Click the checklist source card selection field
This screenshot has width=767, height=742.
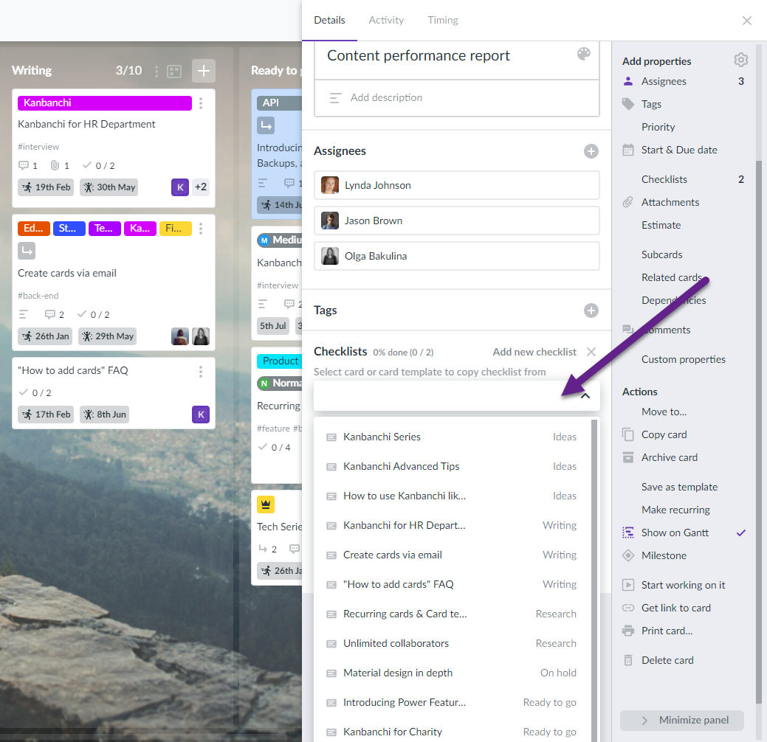tap(457, 395)
